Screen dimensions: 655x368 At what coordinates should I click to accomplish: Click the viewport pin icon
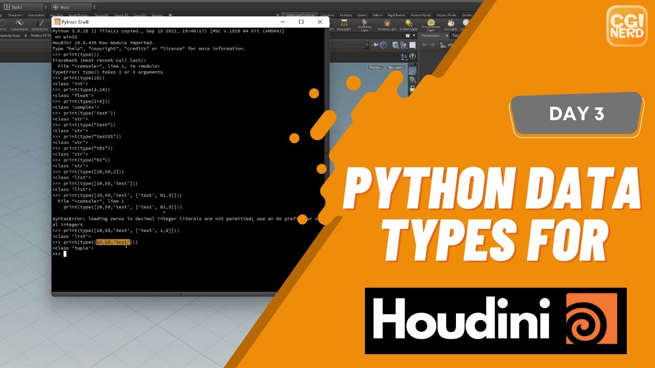(375, 45)
